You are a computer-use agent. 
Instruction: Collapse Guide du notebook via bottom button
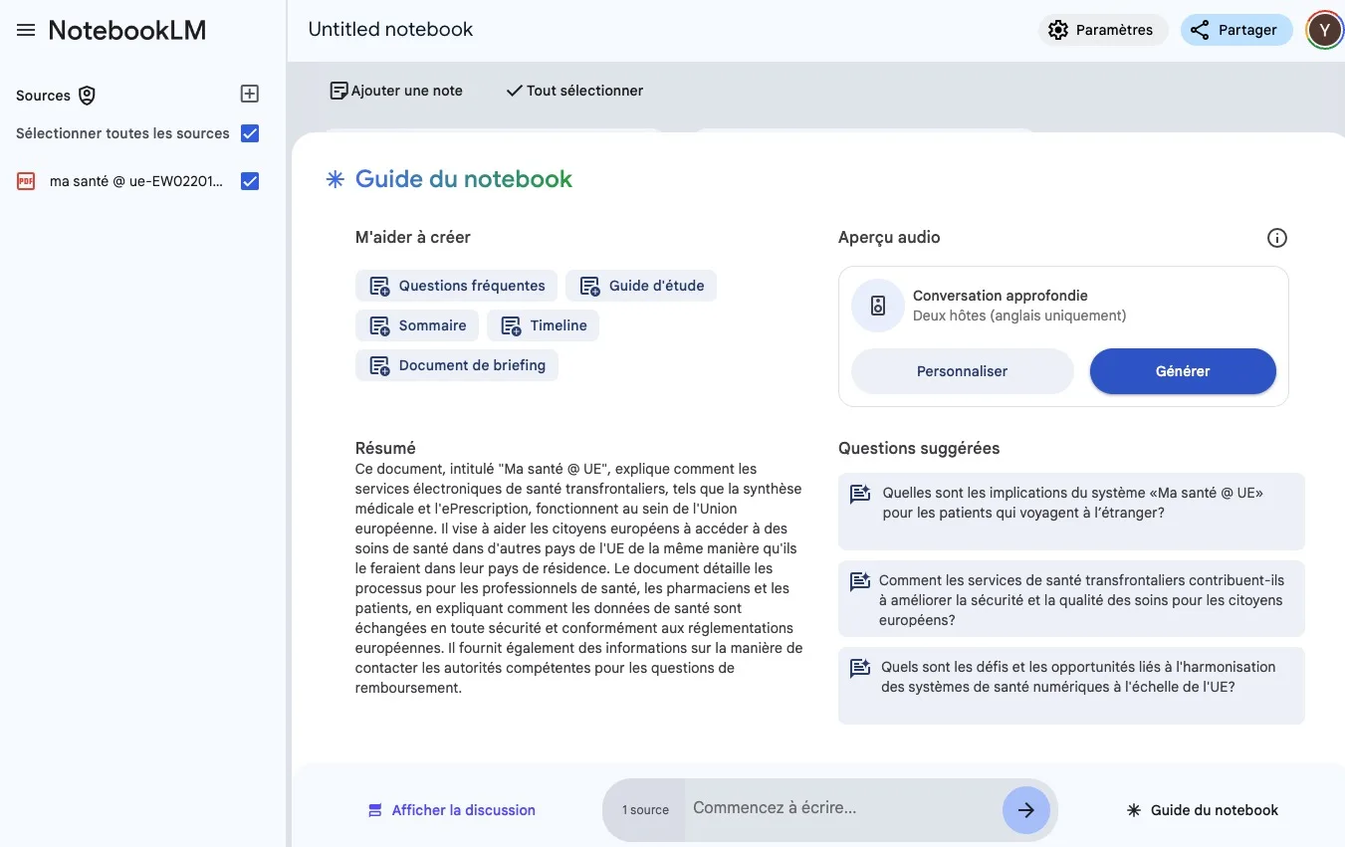pyautogui.click(x=1203, y=810)
